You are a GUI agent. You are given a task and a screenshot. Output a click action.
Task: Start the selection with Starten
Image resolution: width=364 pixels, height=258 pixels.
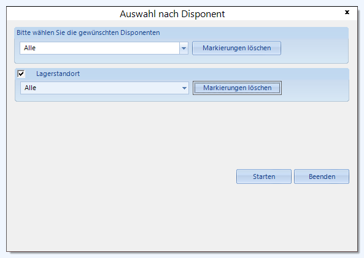point(264,176)
